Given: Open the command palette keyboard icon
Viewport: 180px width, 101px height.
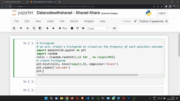Looking at the screenshot, I should click(114, 28).
